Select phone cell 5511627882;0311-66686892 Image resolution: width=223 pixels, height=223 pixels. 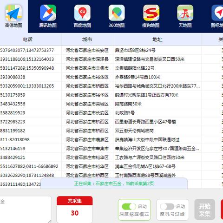pyautogui.click(x=29, y=166)
